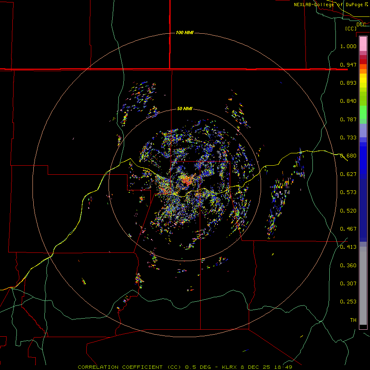Click the 0.520 scale value
Screen dimensions: 370x370
click(348, 211)
